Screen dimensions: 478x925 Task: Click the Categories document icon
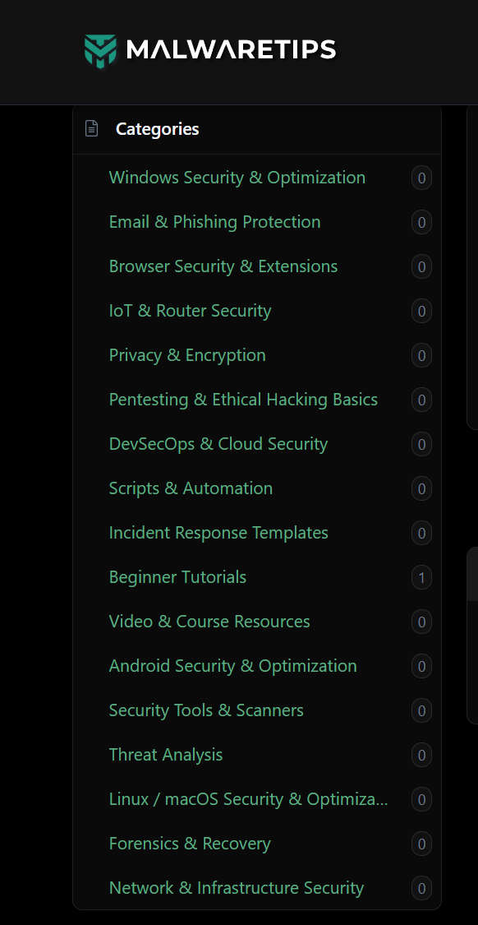pyautogui.click(x=91, y=128)
